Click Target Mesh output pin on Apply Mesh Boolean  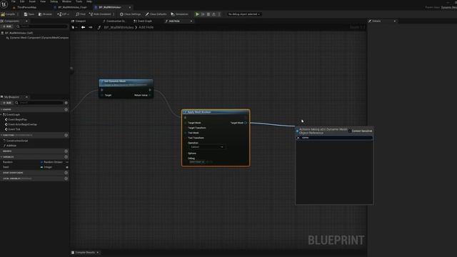click(246, 123)
